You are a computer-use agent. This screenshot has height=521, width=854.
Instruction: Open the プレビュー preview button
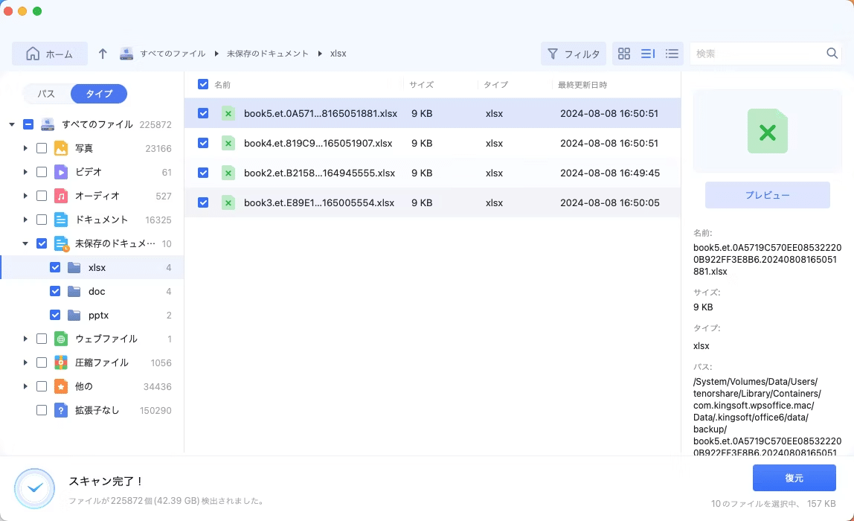point(768,195)
